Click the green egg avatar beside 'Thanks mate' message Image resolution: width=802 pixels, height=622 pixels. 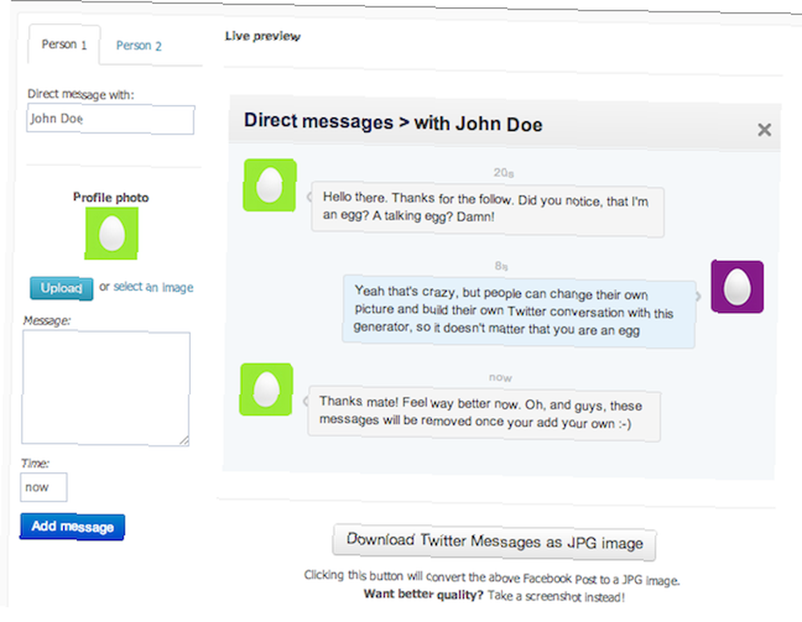(266, 390)
